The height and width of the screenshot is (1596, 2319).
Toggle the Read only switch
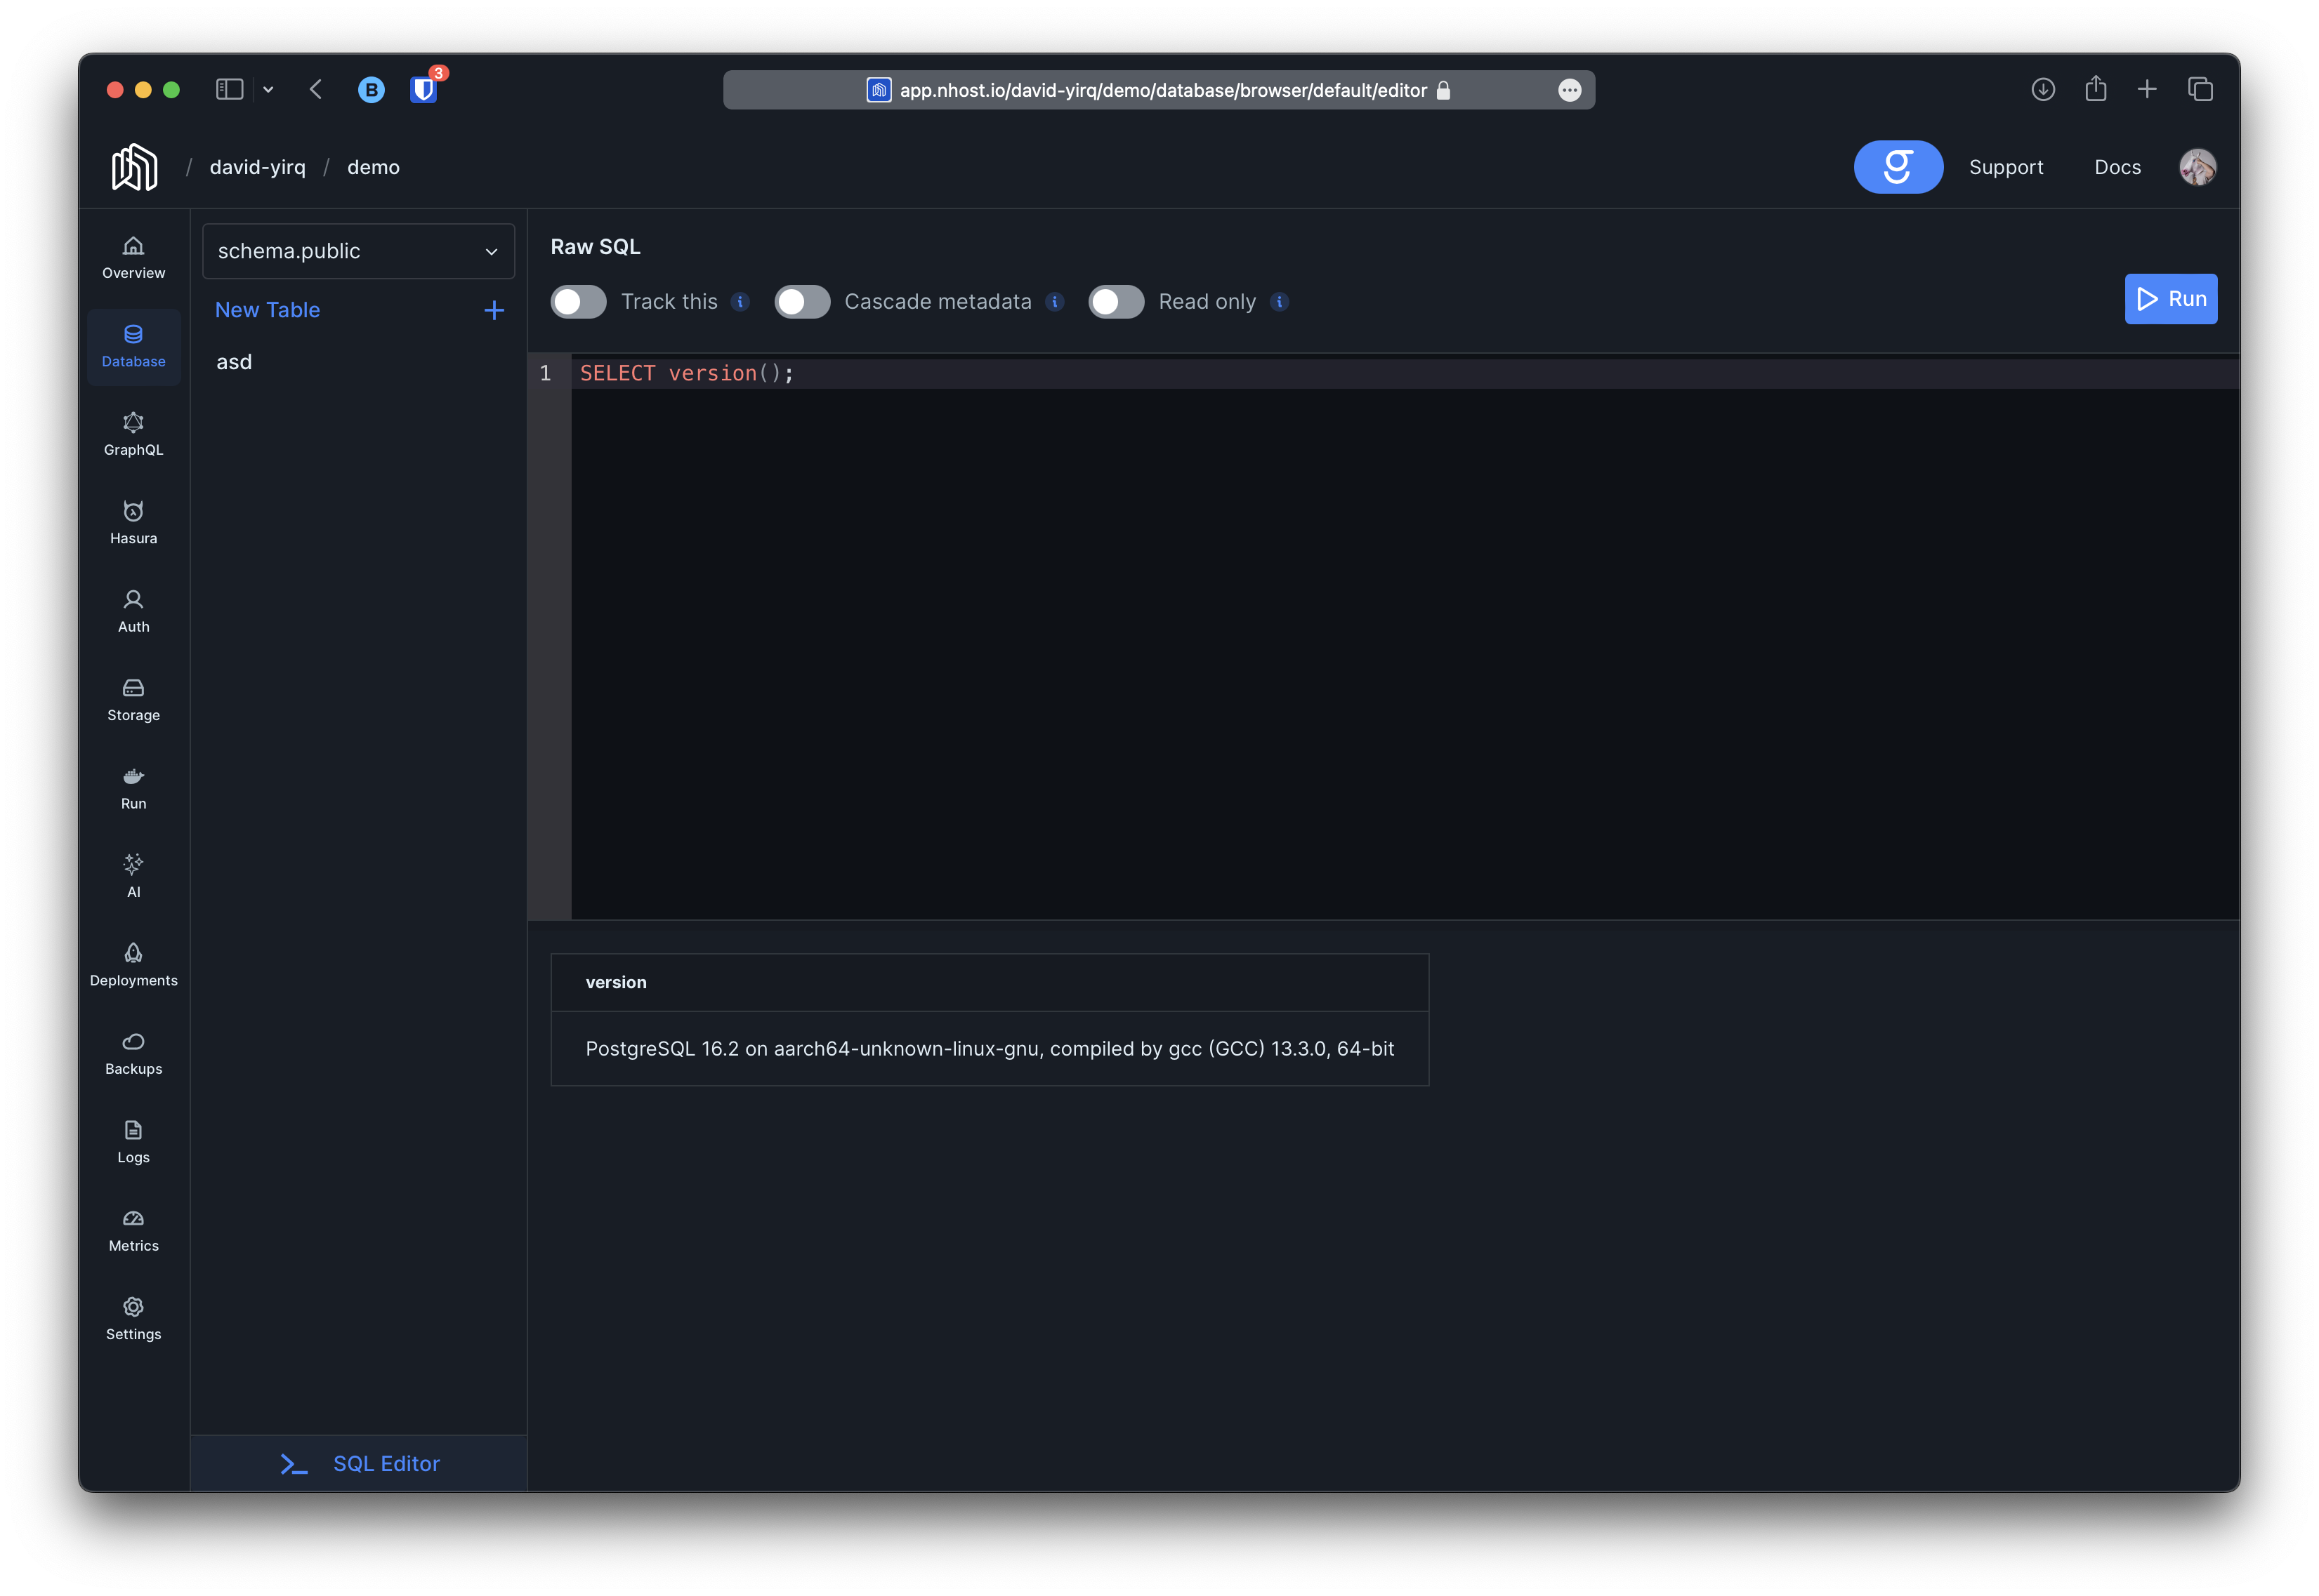(1115, 302)
